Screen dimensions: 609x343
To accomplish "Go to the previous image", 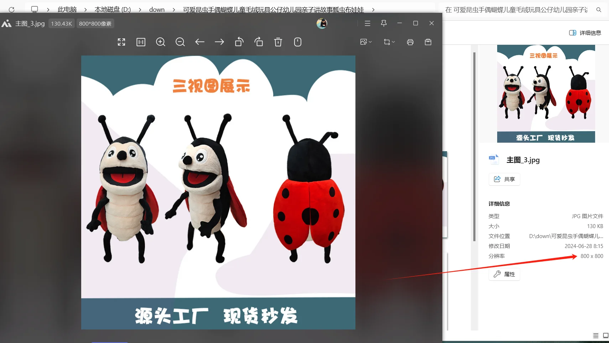I will (199, 42).
